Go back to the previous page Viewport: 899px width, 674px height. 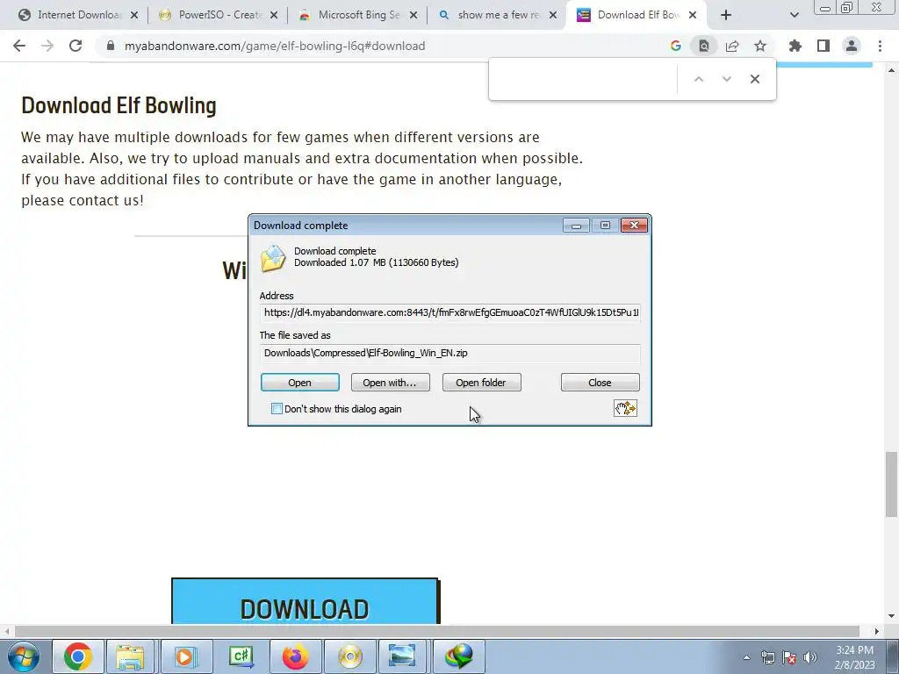click(x=19, y=46)
